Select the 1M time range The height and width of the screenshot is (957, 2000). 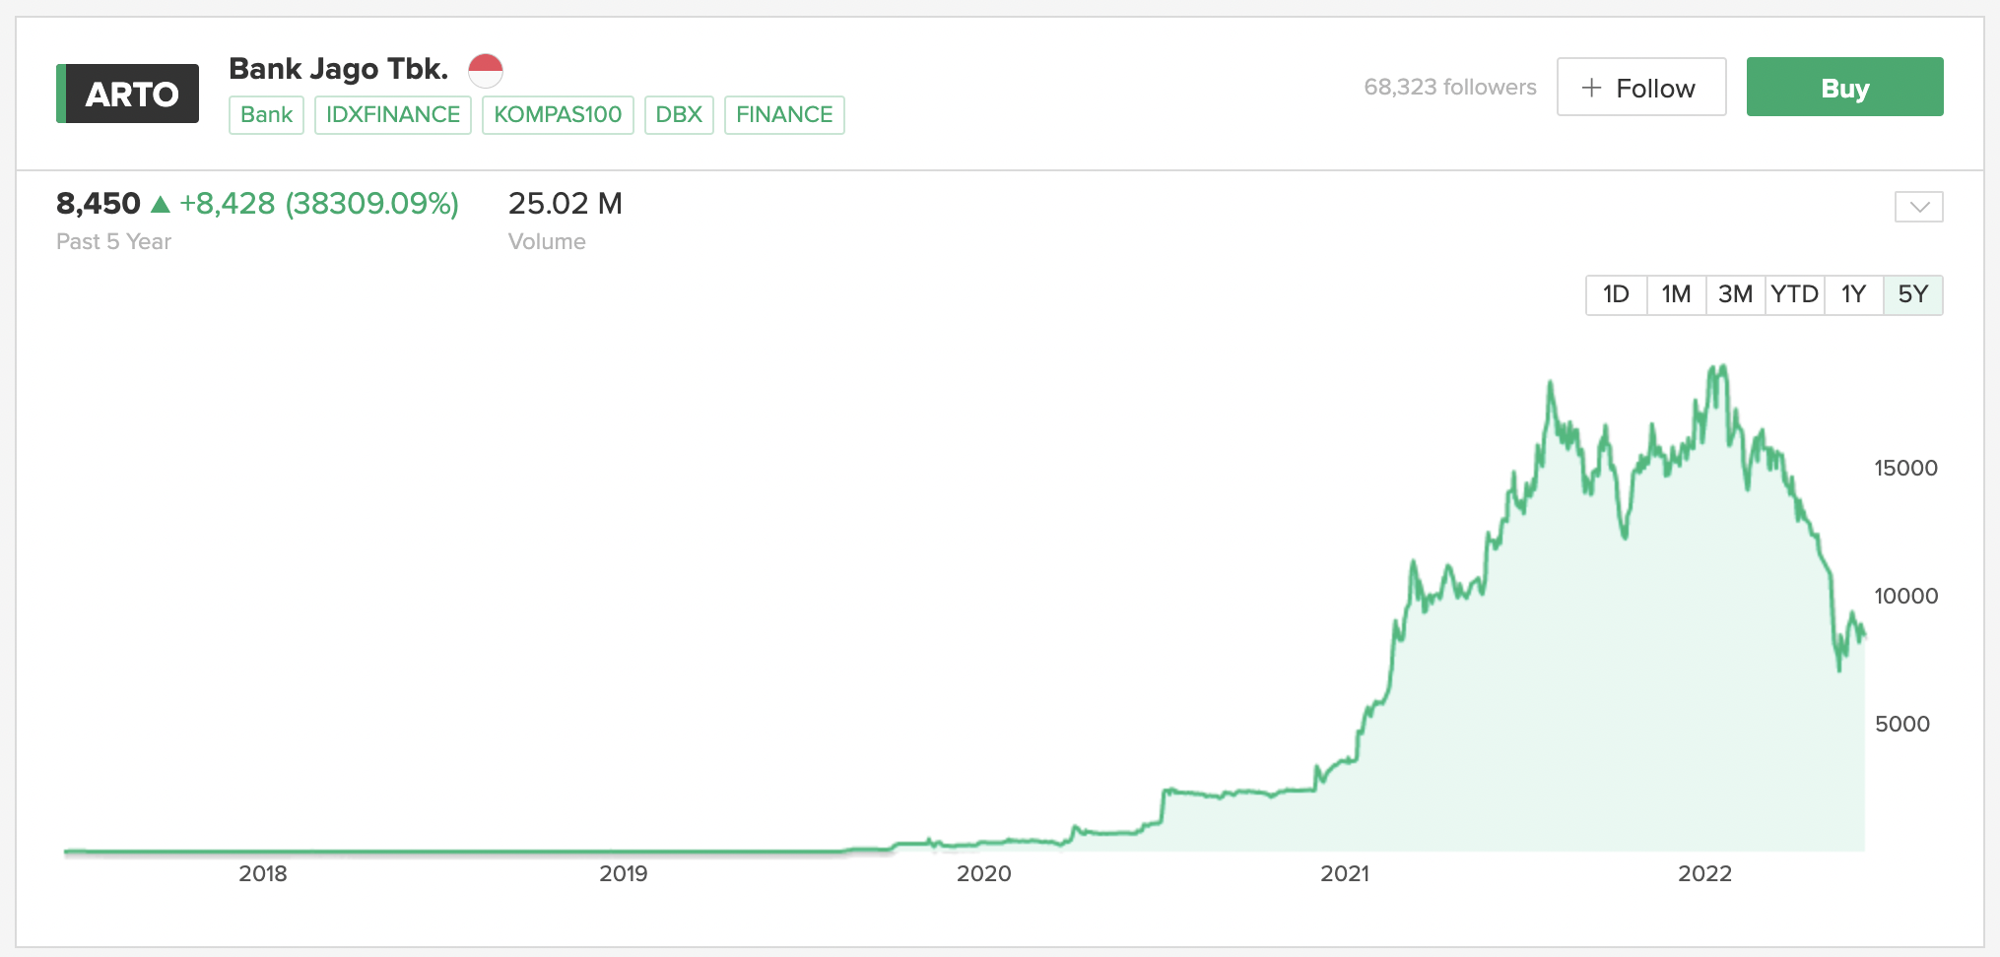[1676, 294]
